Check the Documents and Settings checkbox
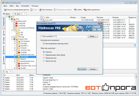This screenshot has width=139, height=96. tap(14, 28)
